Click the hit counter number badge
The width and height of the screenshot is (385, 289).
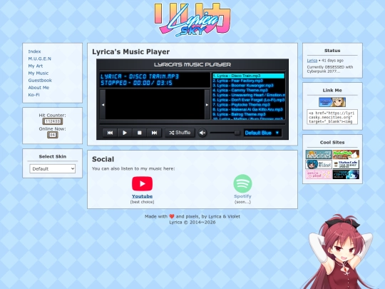pyautogui.click(x=53, y=121)
